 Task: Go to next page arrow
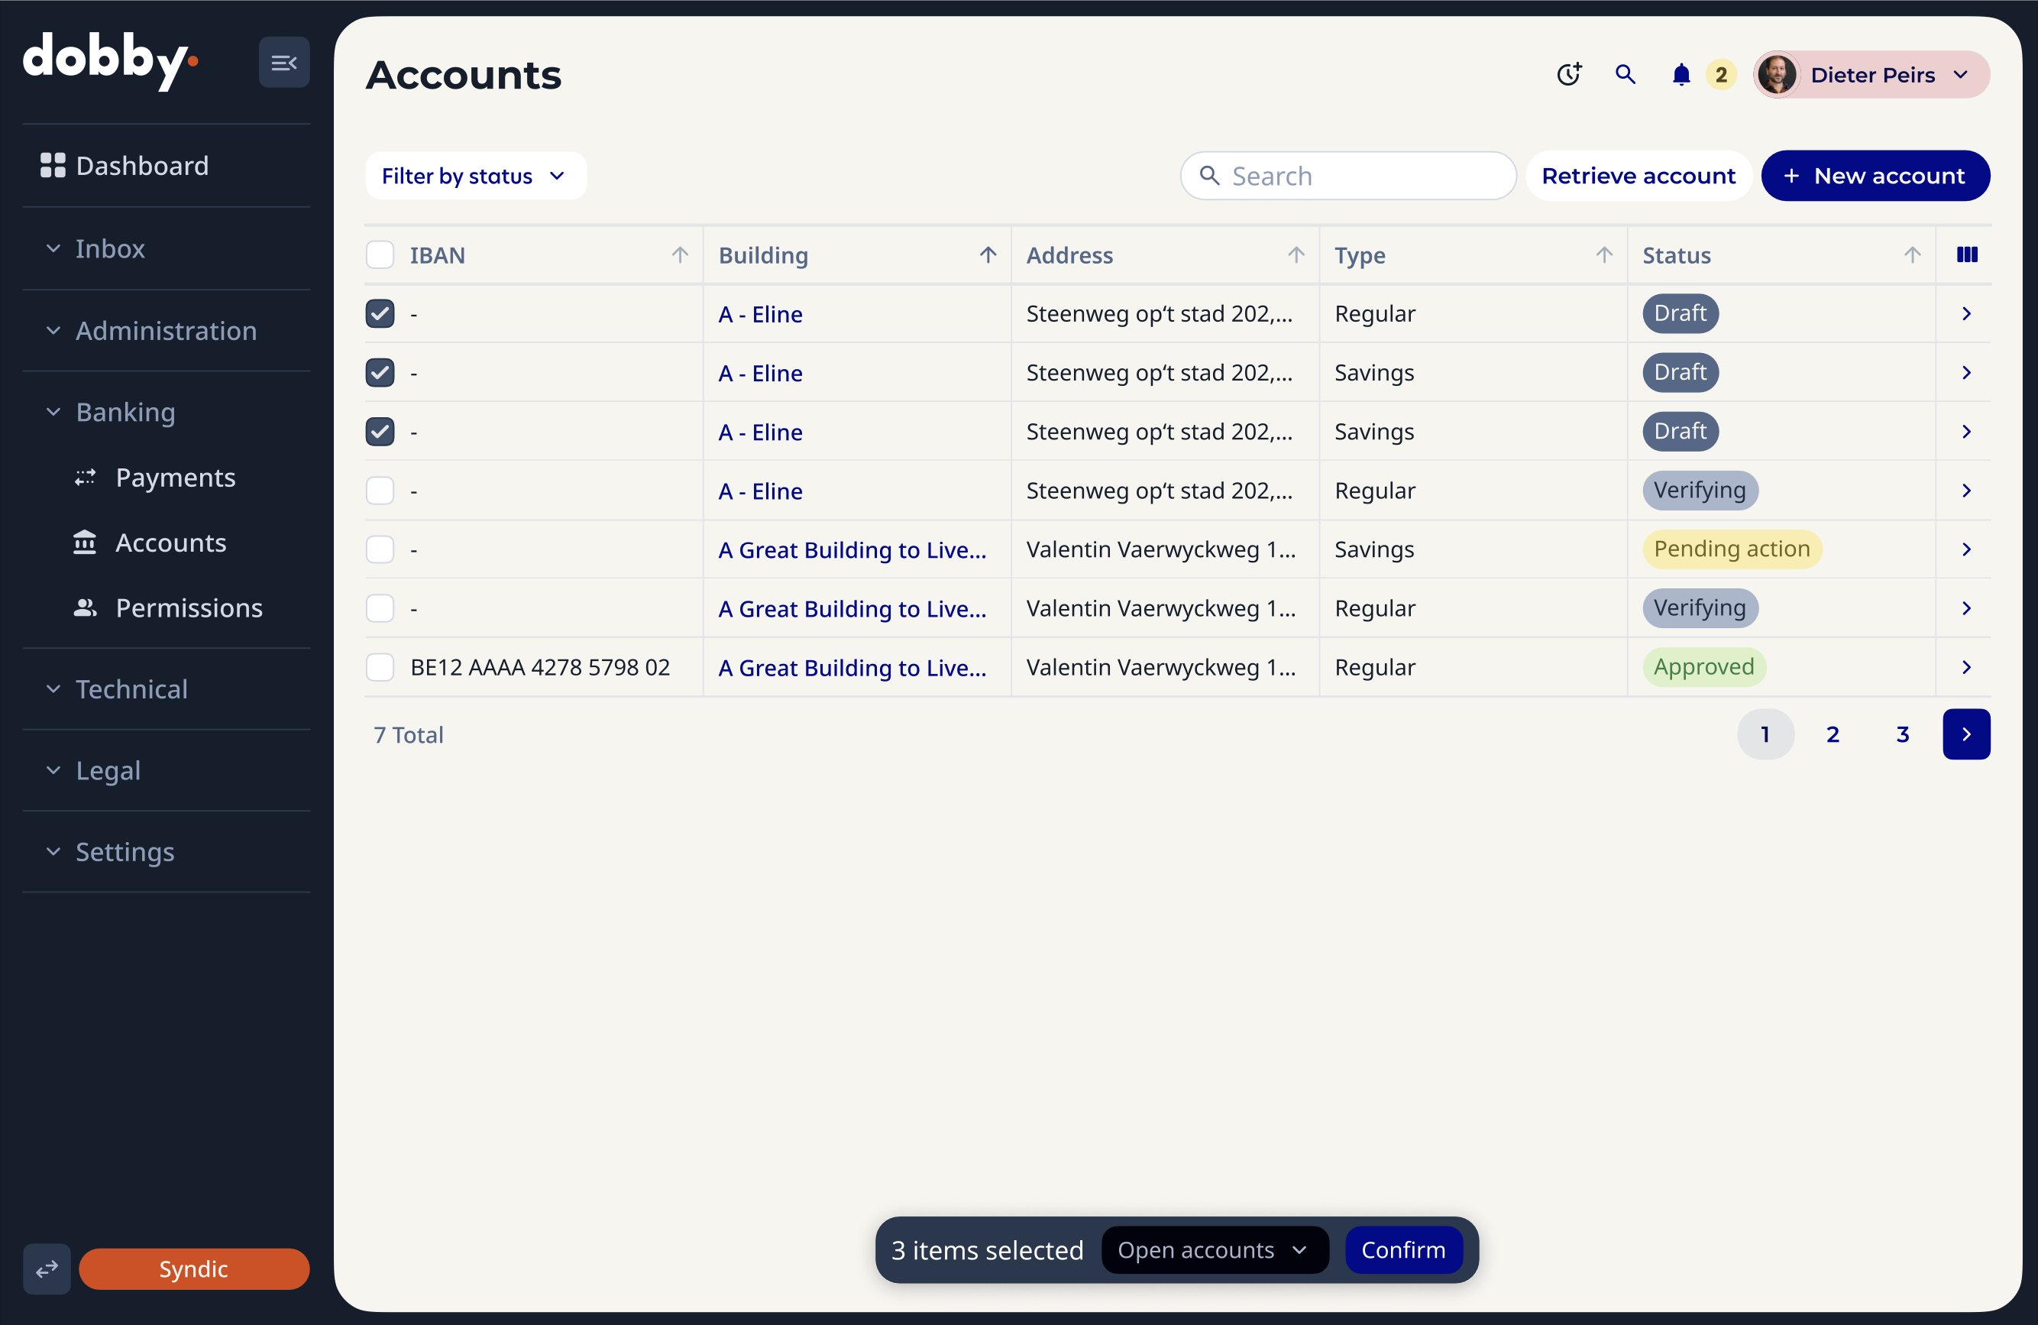point(1965,734)
